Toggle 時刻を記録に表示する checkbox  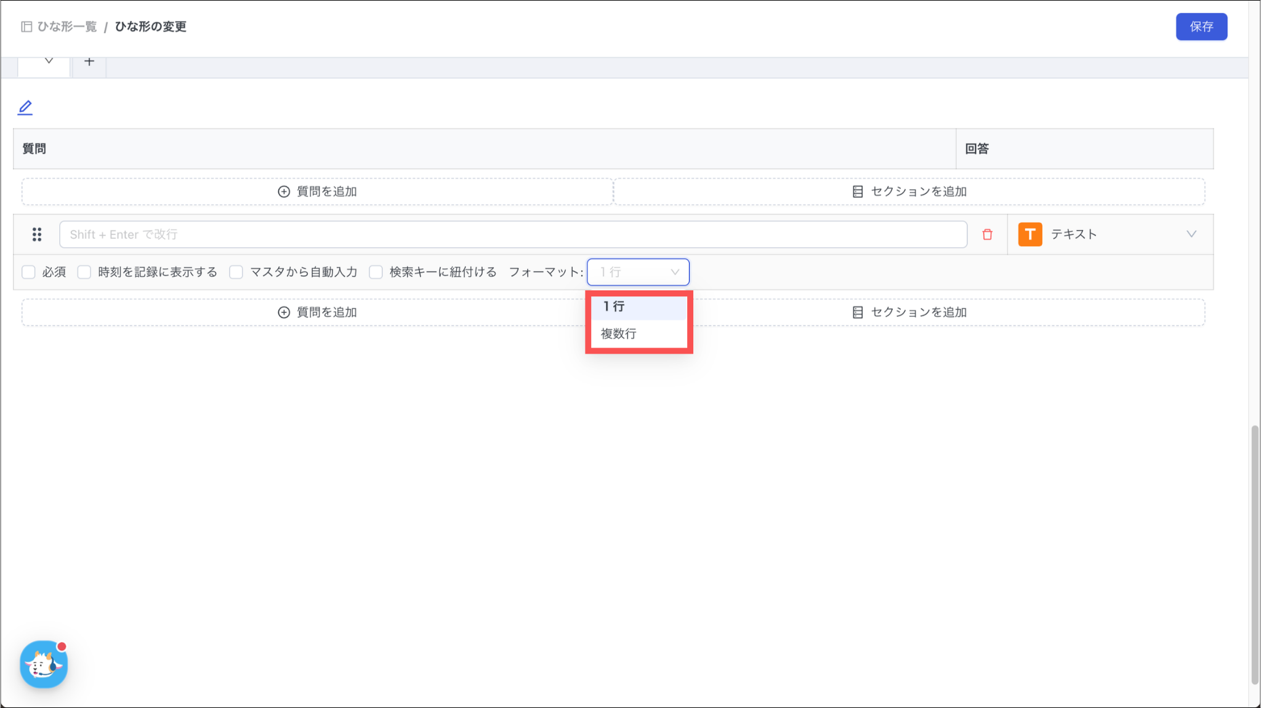click(x=84, y=272)
